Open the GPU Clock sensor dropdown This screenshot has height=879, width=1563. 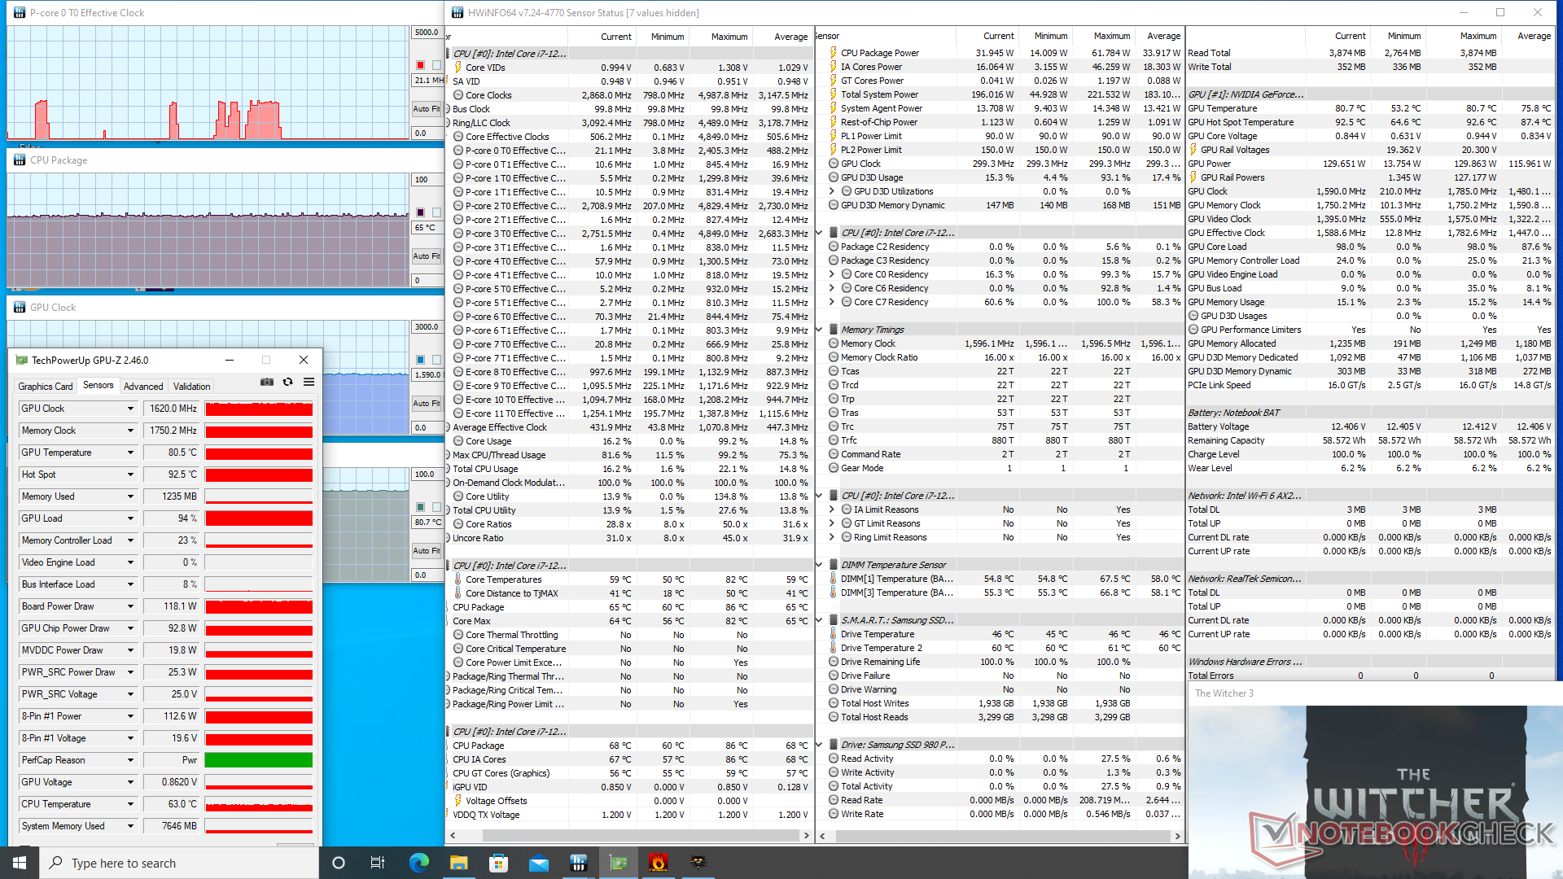coord(130,409)
